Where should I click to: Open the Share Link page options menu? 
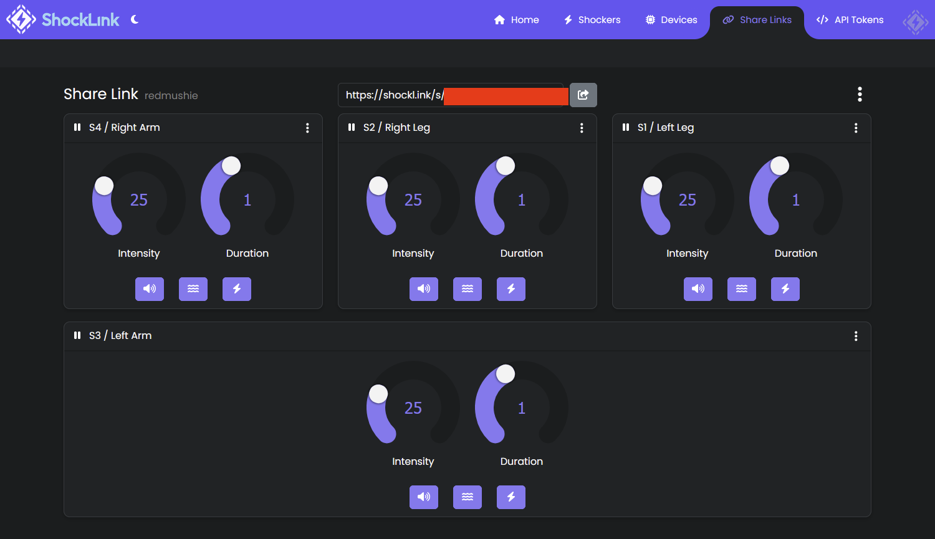pyautogui.click(x=860, y=94)
